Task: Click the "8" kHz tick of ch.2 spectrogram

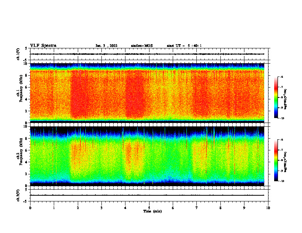Action: click(x=26, y=139)
